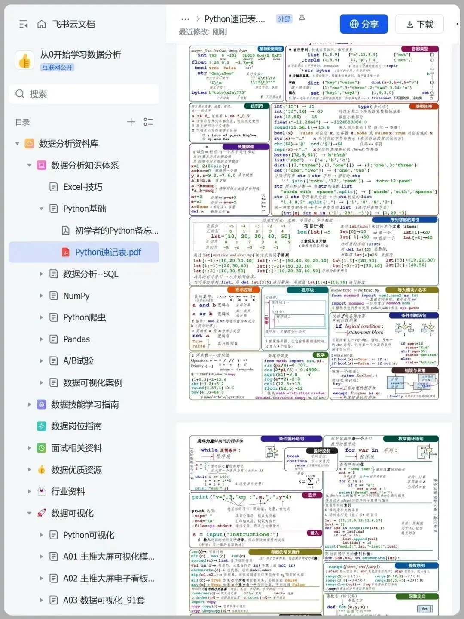Expand the 数据可视化案例 node
The image size is (464, 619).
(41, 382)
